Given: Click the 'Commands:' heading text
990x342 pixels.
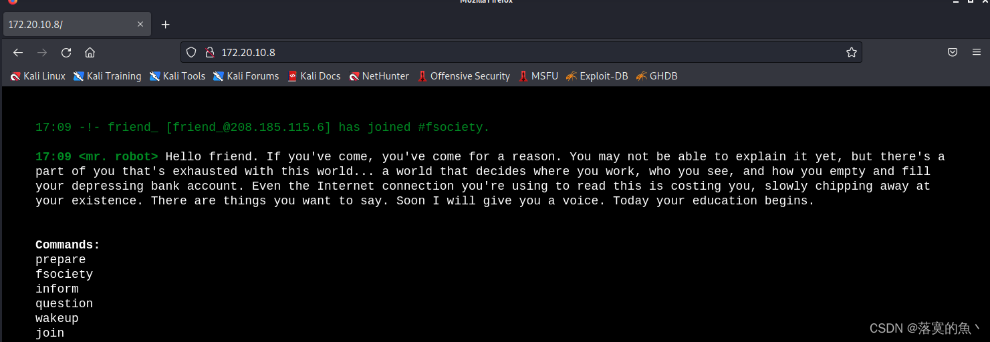Looking at the screenshot, I should coord(68,244).
